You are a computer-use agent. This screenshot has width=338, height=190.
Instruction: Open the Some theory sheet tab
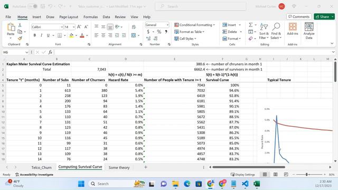[119, 167]
